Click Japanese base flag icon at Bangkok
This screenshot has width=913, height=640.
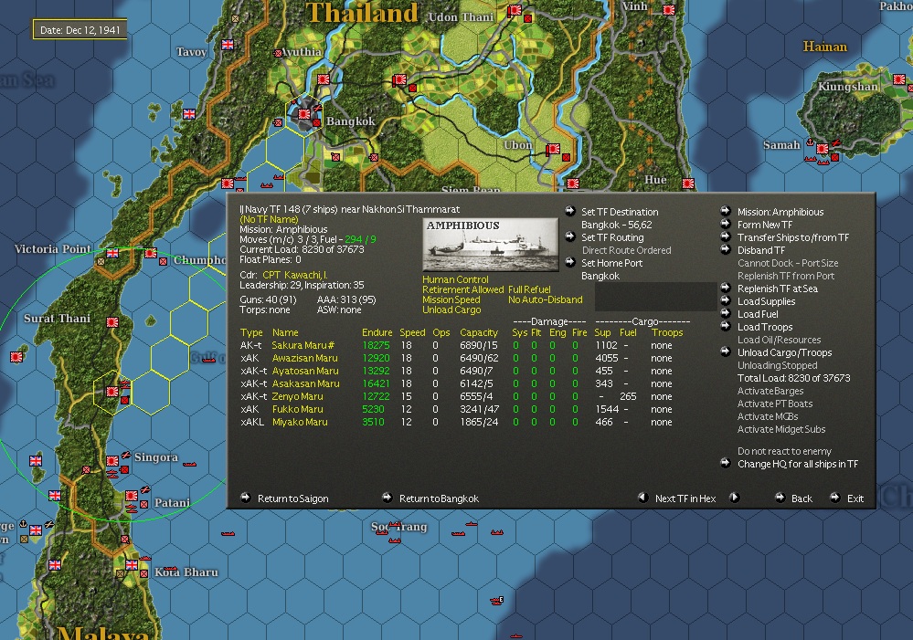[304, 114]
